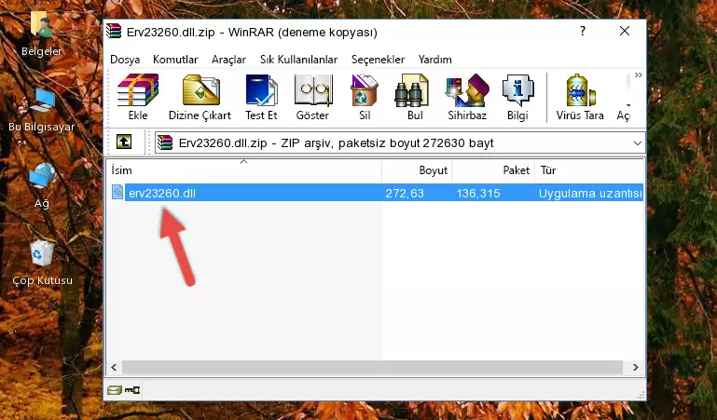
Task: Select Bu Bilgisayar desktop icon
Action: [x=41, y=110]
